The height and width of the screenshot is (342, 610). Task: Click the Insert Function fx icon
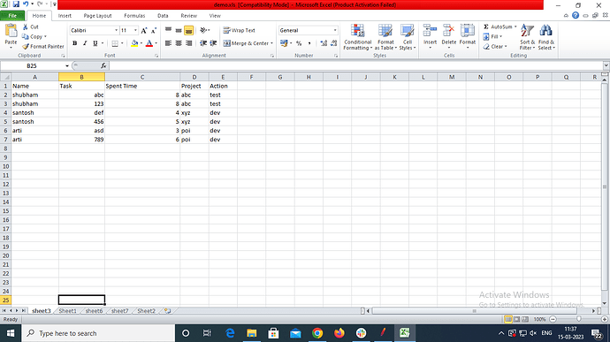[x=103, y=65]
